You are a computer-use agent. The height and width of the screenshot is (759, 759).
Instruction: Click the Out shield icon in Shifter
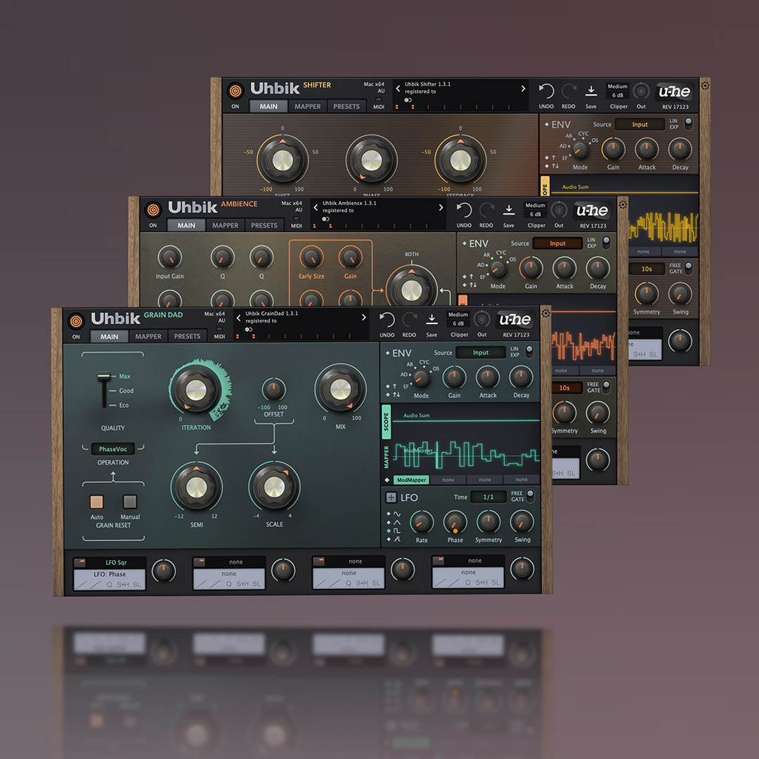[641, 91]
